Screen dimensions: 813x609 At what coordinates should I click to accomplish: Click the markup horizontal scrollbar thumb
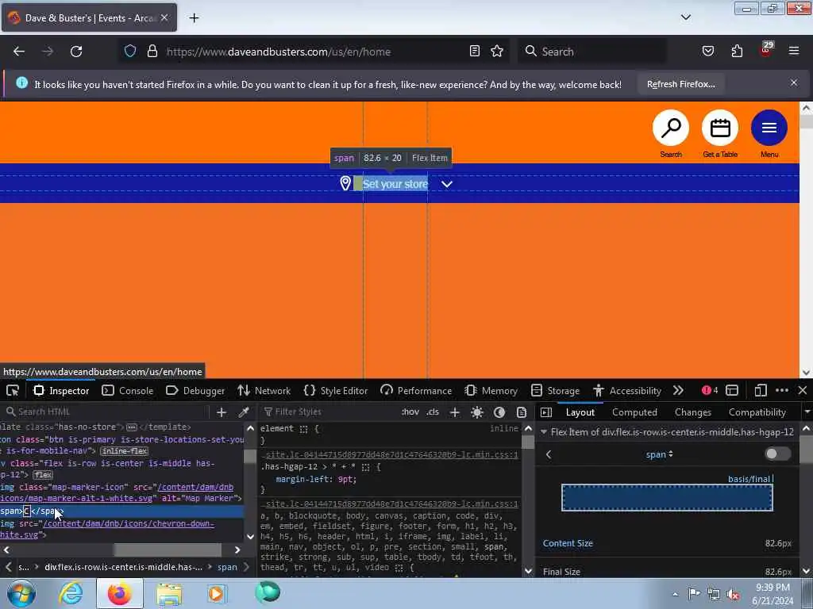168,550
